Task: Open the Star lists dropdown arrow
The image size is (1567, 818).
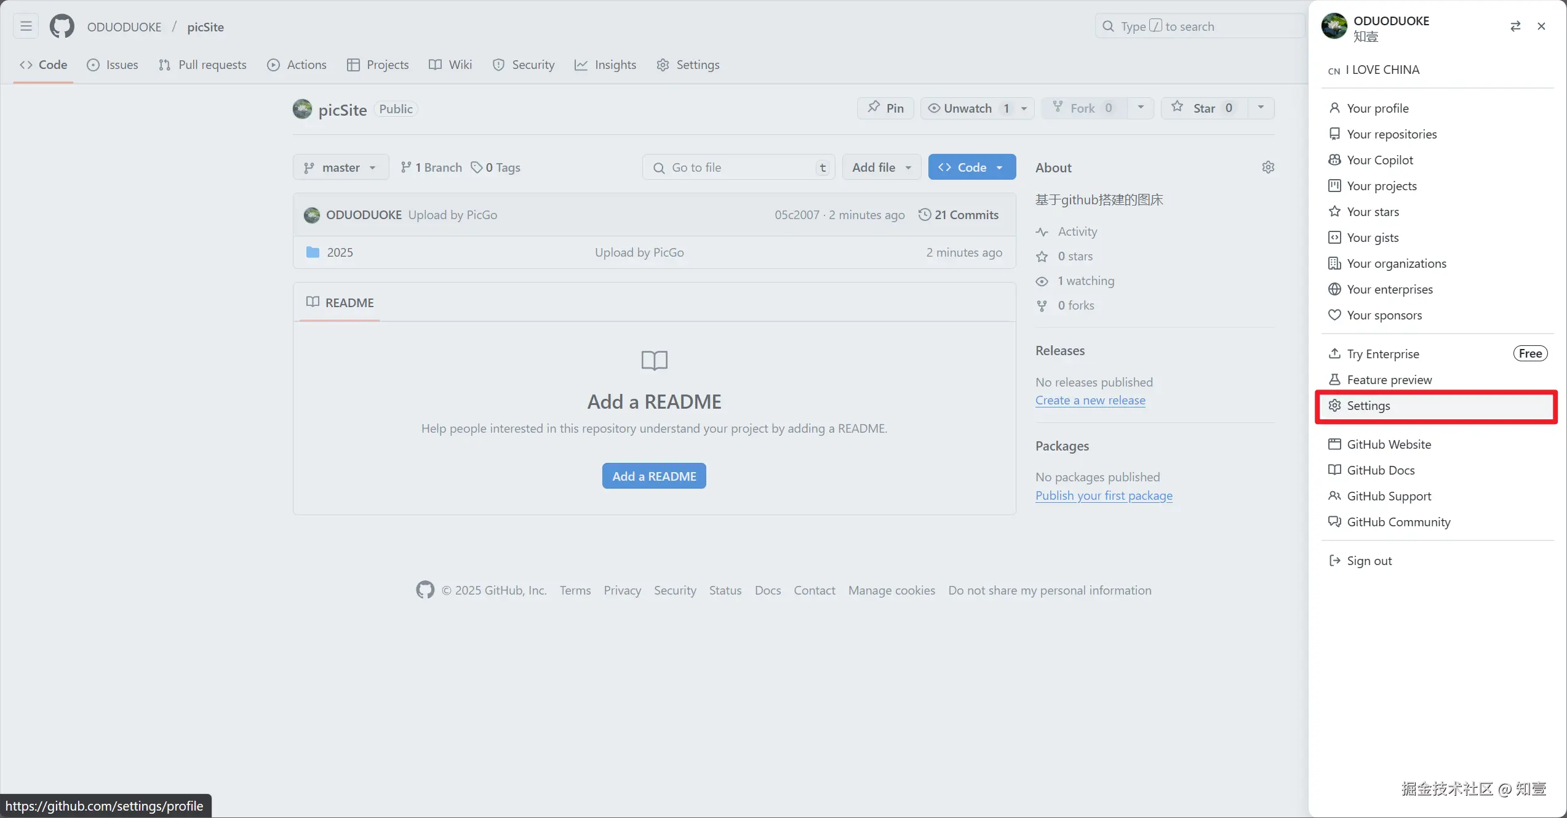Action: click(x=1261, y=108)
